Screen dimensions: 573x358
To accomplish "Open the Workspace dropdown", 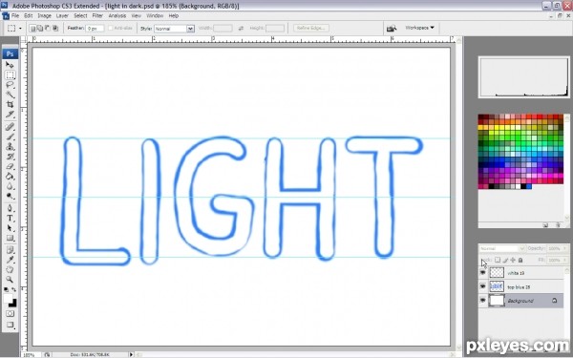I will pos(419,28).
